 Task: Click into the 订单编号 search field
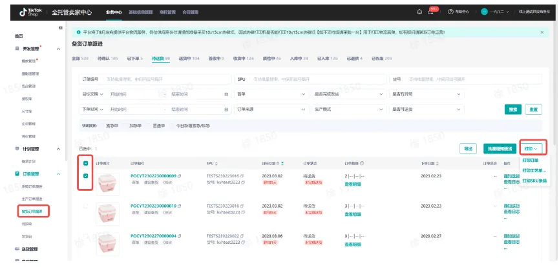point(154,79)
